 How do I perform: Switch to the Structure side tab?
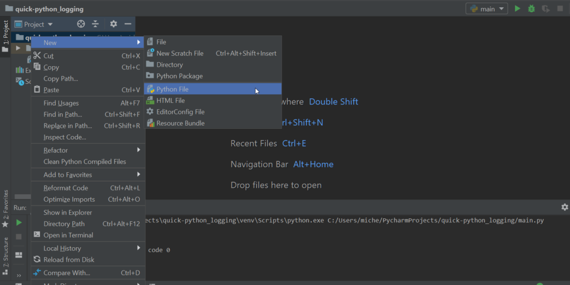click(x=6, y=252)
